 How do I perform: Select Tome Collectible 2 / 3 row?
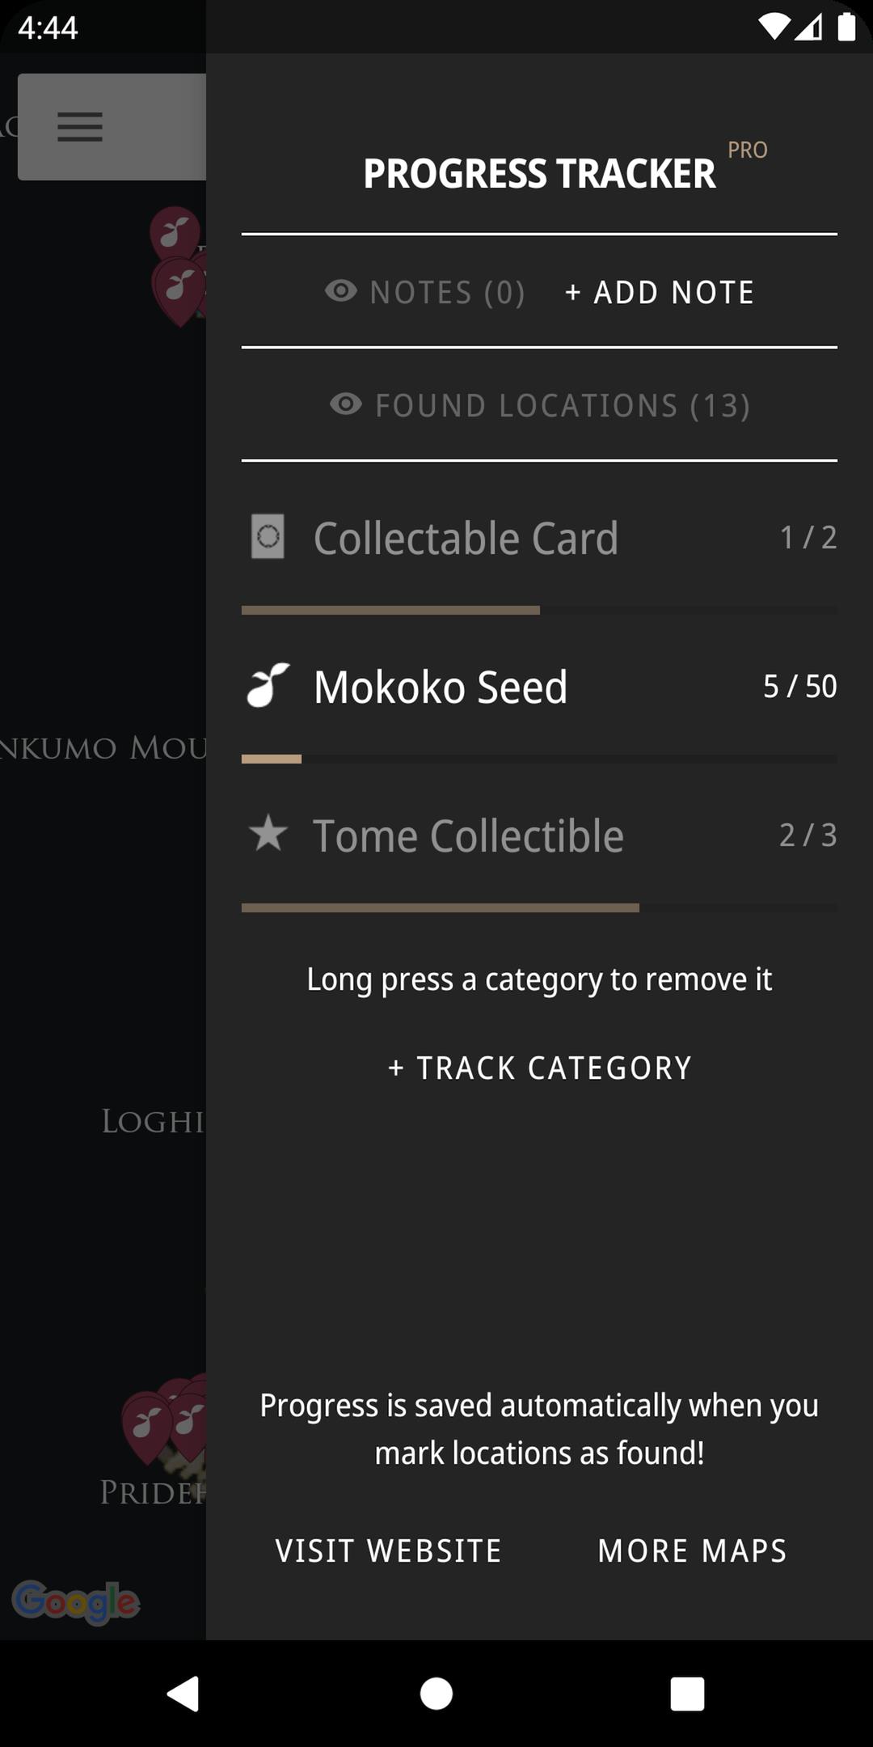539,835
